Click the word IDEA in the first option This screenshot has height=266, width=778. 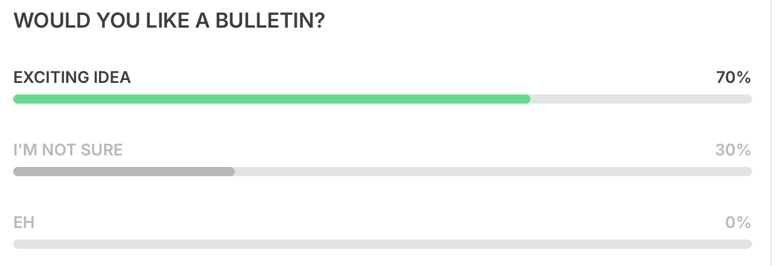click(112, 78)
